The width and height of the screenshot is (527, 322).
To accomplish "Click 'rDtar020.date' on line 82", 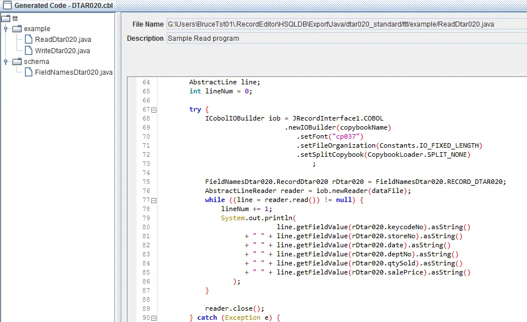I will [377, 245].
